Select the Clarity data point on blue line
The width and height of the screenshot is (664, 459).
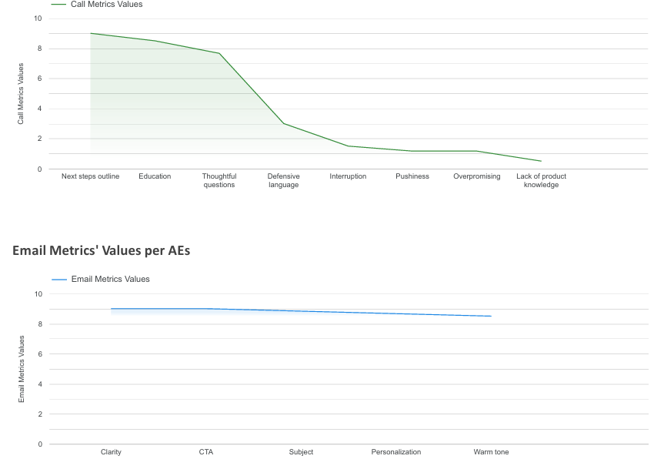click(x=111, y=307)
